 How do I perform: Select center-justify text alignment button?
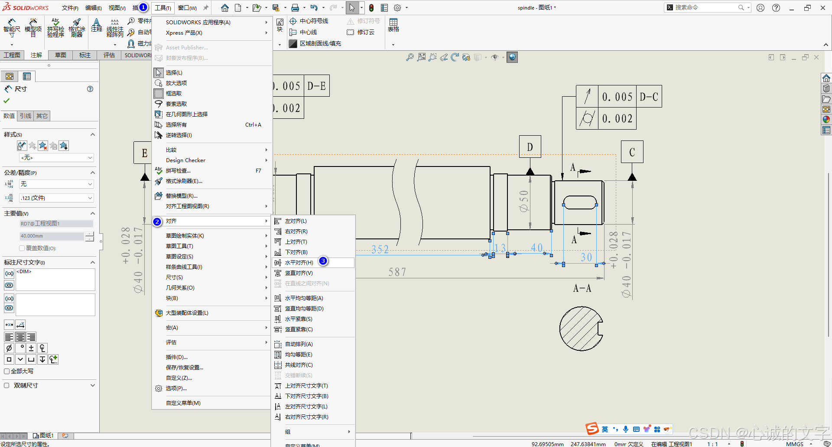[20, 337]
